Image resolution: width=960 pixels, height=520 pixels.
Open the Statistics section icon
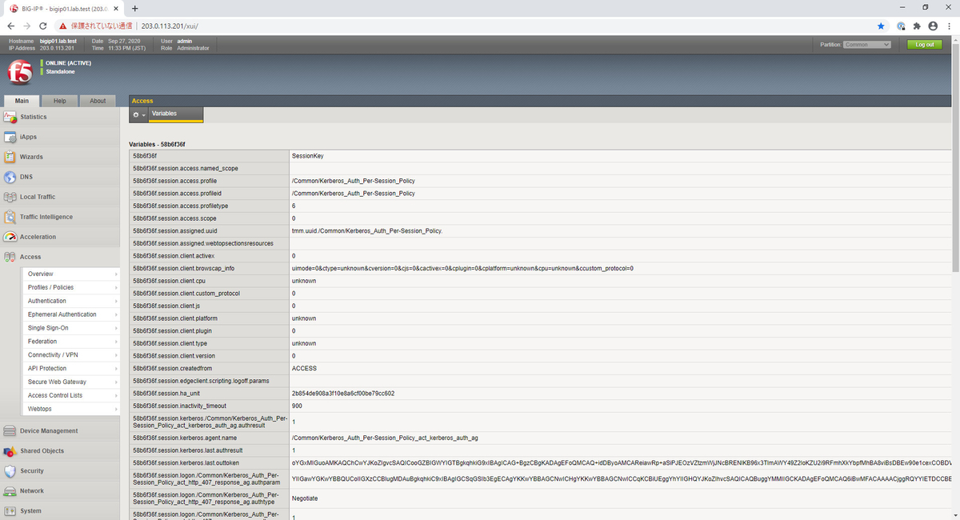pos(10,117)
